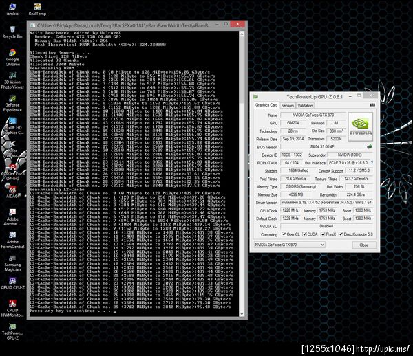Click the Device ID value 10DE - 13C2
Image resolution: width=413 pixels, height=356 pixels.
tap(292, 155)
